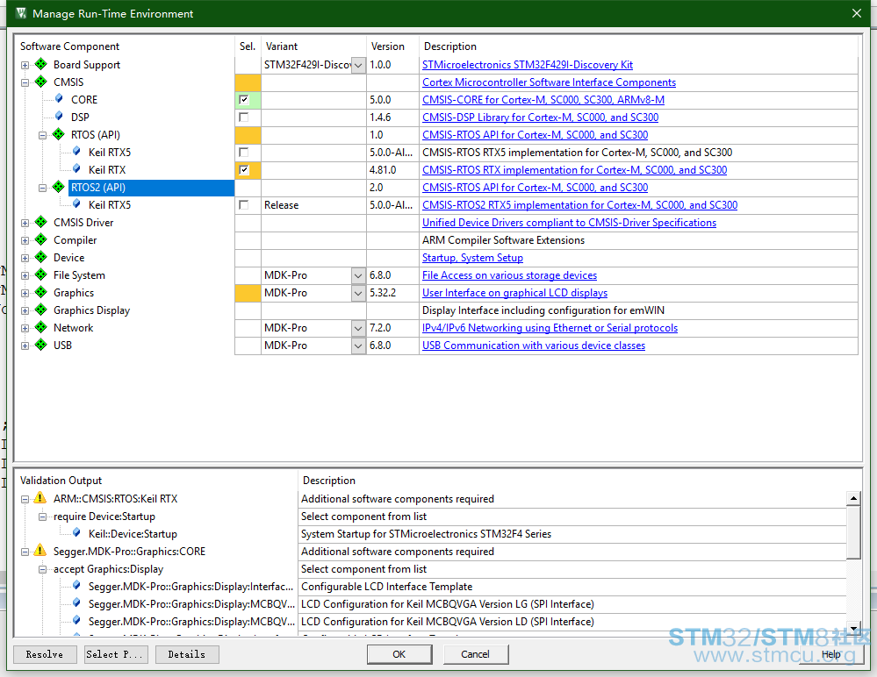The image size is (877, 677).
Task: Open the File System MDK-Pro variant dropdown
Action: [x=358, y=275]
